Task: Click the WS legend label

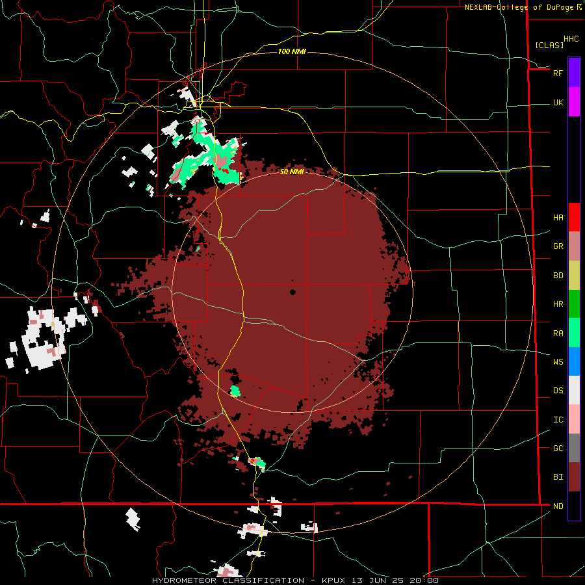Action: click(x=558, y=362)
